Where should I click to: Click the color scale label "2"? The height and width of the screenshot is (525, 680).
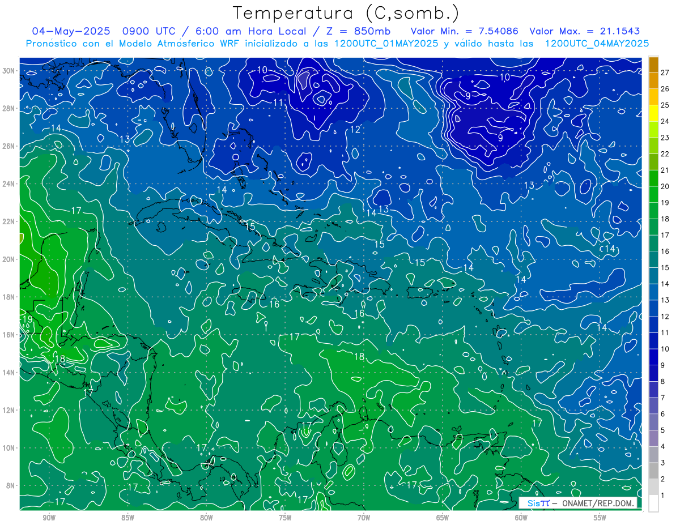click(663, 479)
